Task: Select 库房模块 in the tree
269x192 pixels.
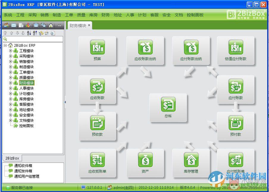Action: click(x=26, y=99)
